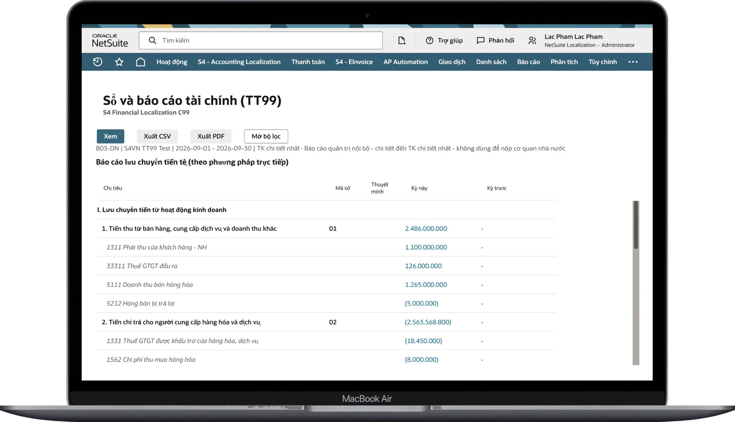
Task: Open the favorites star icon
Action: point(119,62)
